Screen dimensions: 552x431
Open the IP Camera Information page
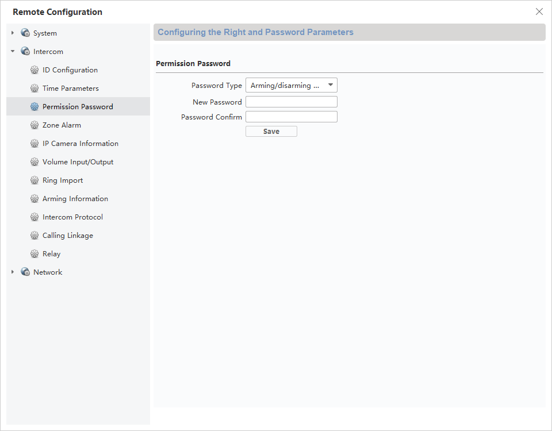(80, 144)
